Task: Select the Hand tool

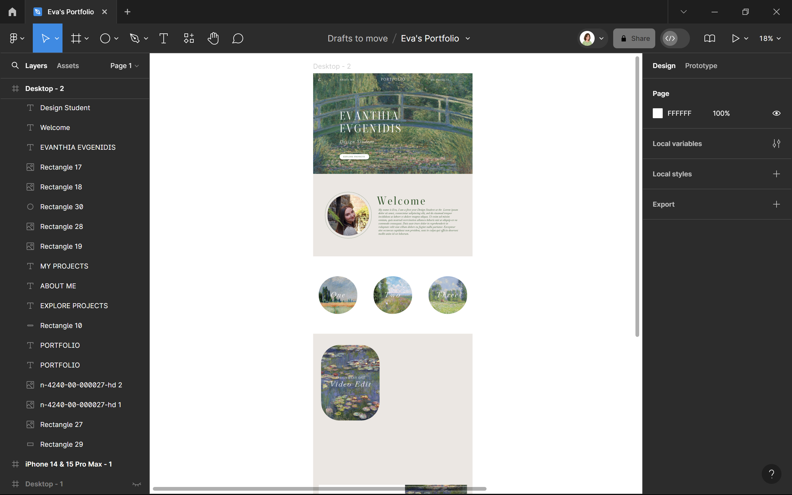Action: (x=213, y=38)
